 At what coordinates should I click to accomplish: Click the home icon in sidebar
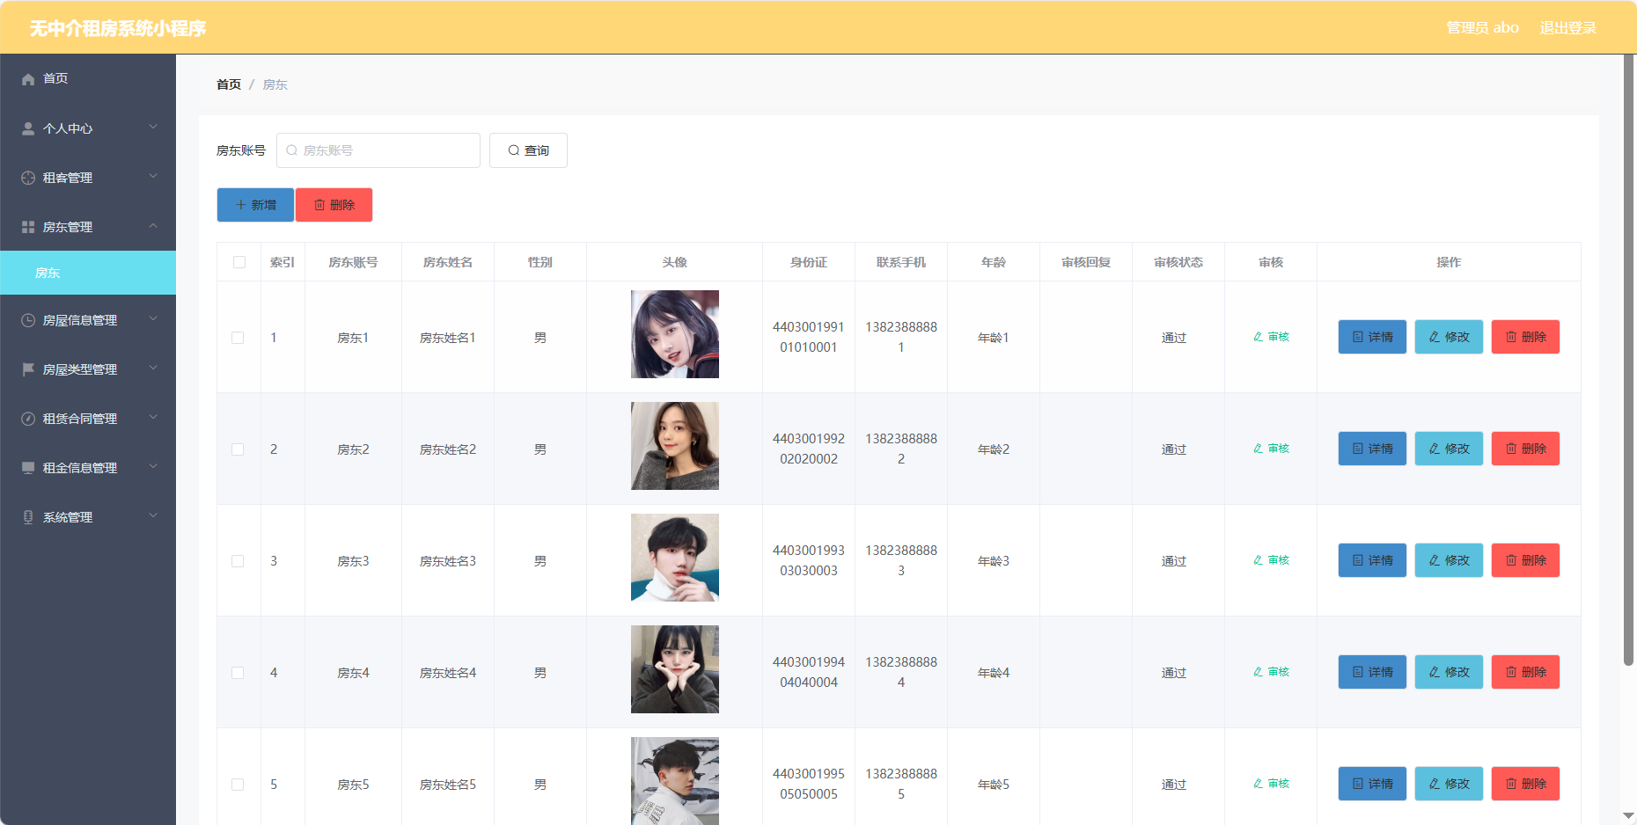tap(28, 79)
